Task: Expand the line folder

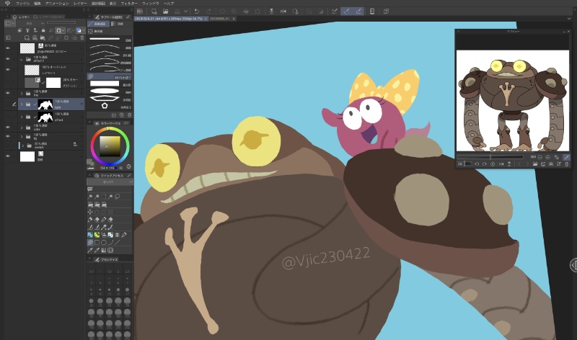Action: (22, 94)
